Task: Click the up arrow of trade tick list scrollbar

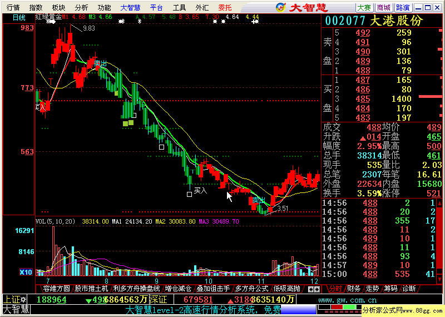Action: (440, 203)
